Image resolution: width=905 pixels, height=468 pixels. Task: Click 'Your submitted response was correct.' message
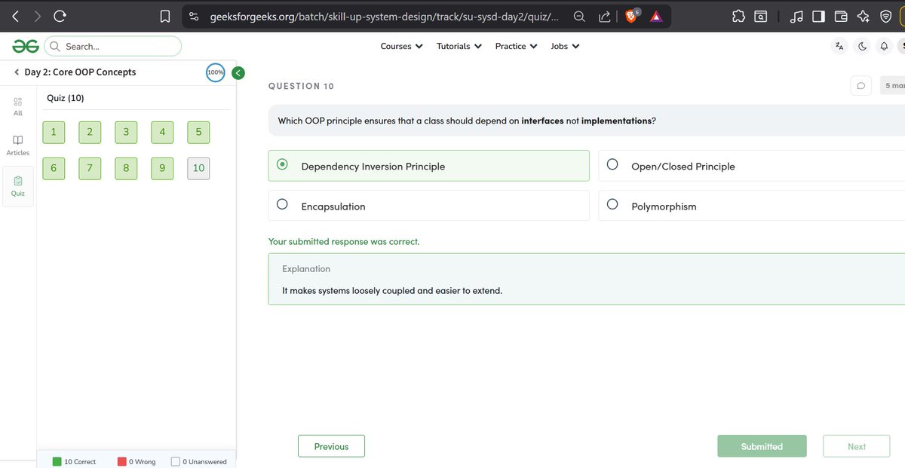[x=344, y=242]
